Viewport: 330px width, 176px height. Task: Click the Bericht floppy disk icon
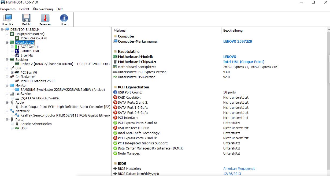26,18
